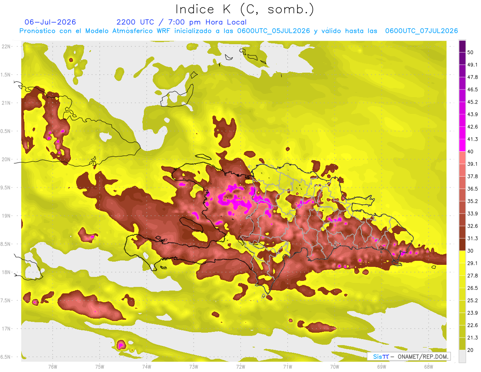Click the colorbar value "22.6"
Image resolution: width=481 pixels, height=372 pixels.
(x=473, y=325)
